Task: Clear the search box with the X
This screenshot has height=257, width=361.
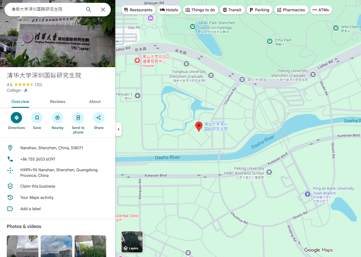Action: pyautogui.click(x=103, y=9)
